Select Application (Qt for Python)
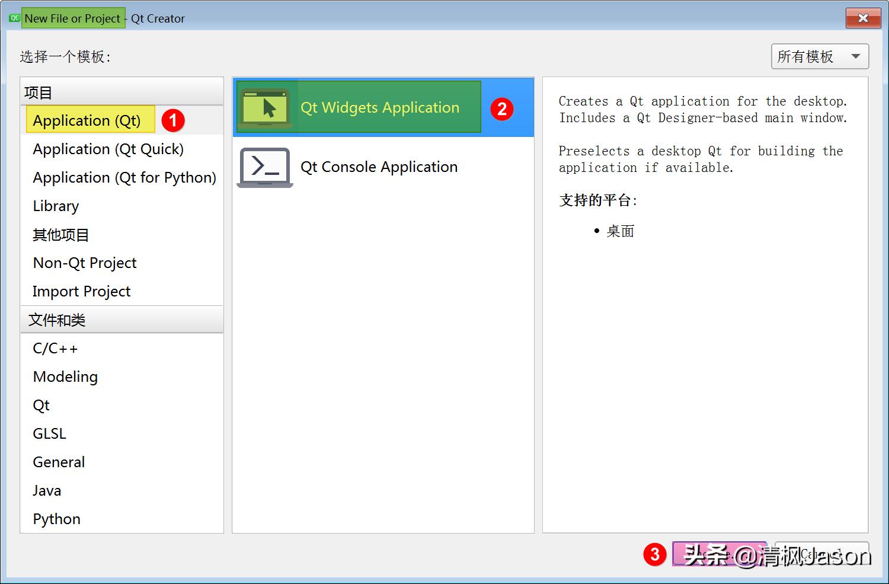 point(124,177)
